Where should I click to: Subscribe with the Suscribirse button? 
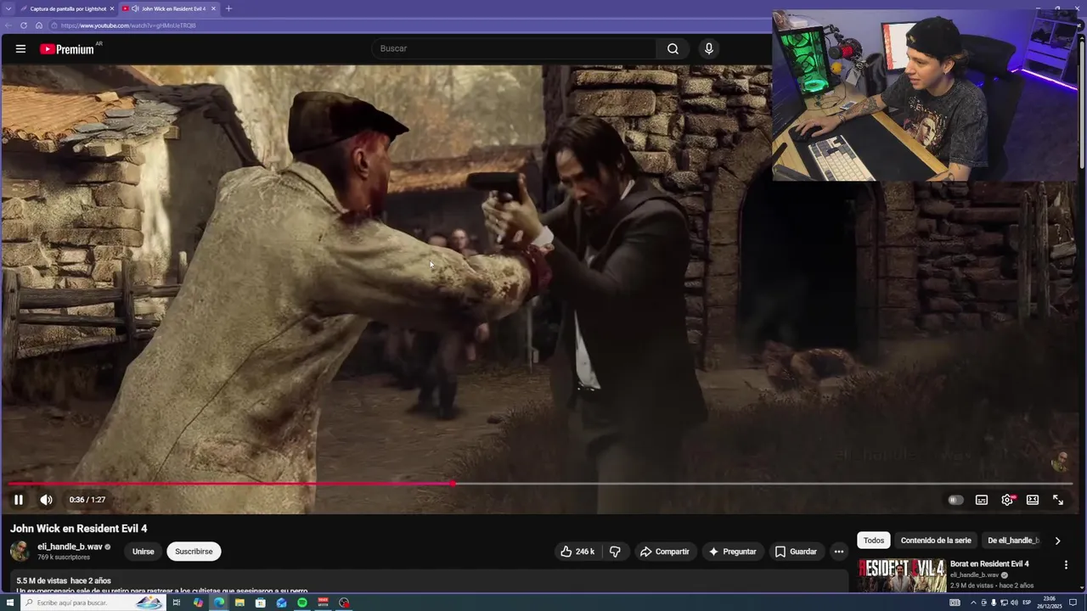click(194, 552)
